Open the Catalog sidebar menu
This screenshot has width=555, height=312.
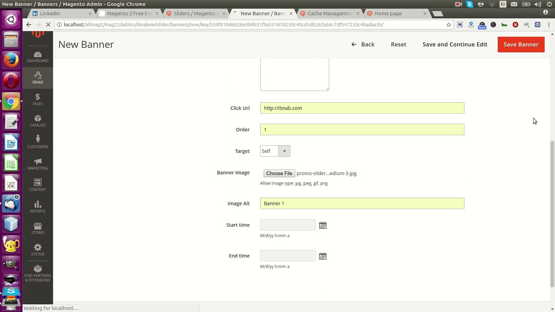pos(38,121)
